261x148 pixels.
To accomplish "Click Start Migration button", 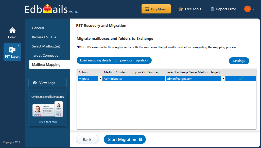I will pyautogui.click(x=125, y=139).
